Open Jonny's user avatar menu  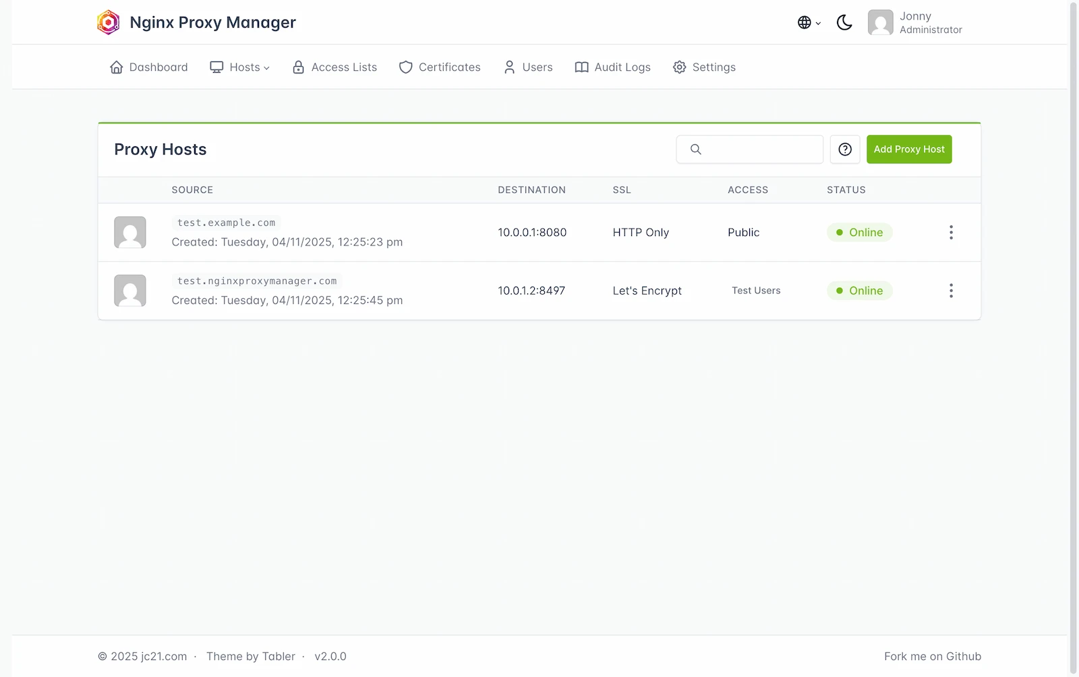tap(915, 22)
